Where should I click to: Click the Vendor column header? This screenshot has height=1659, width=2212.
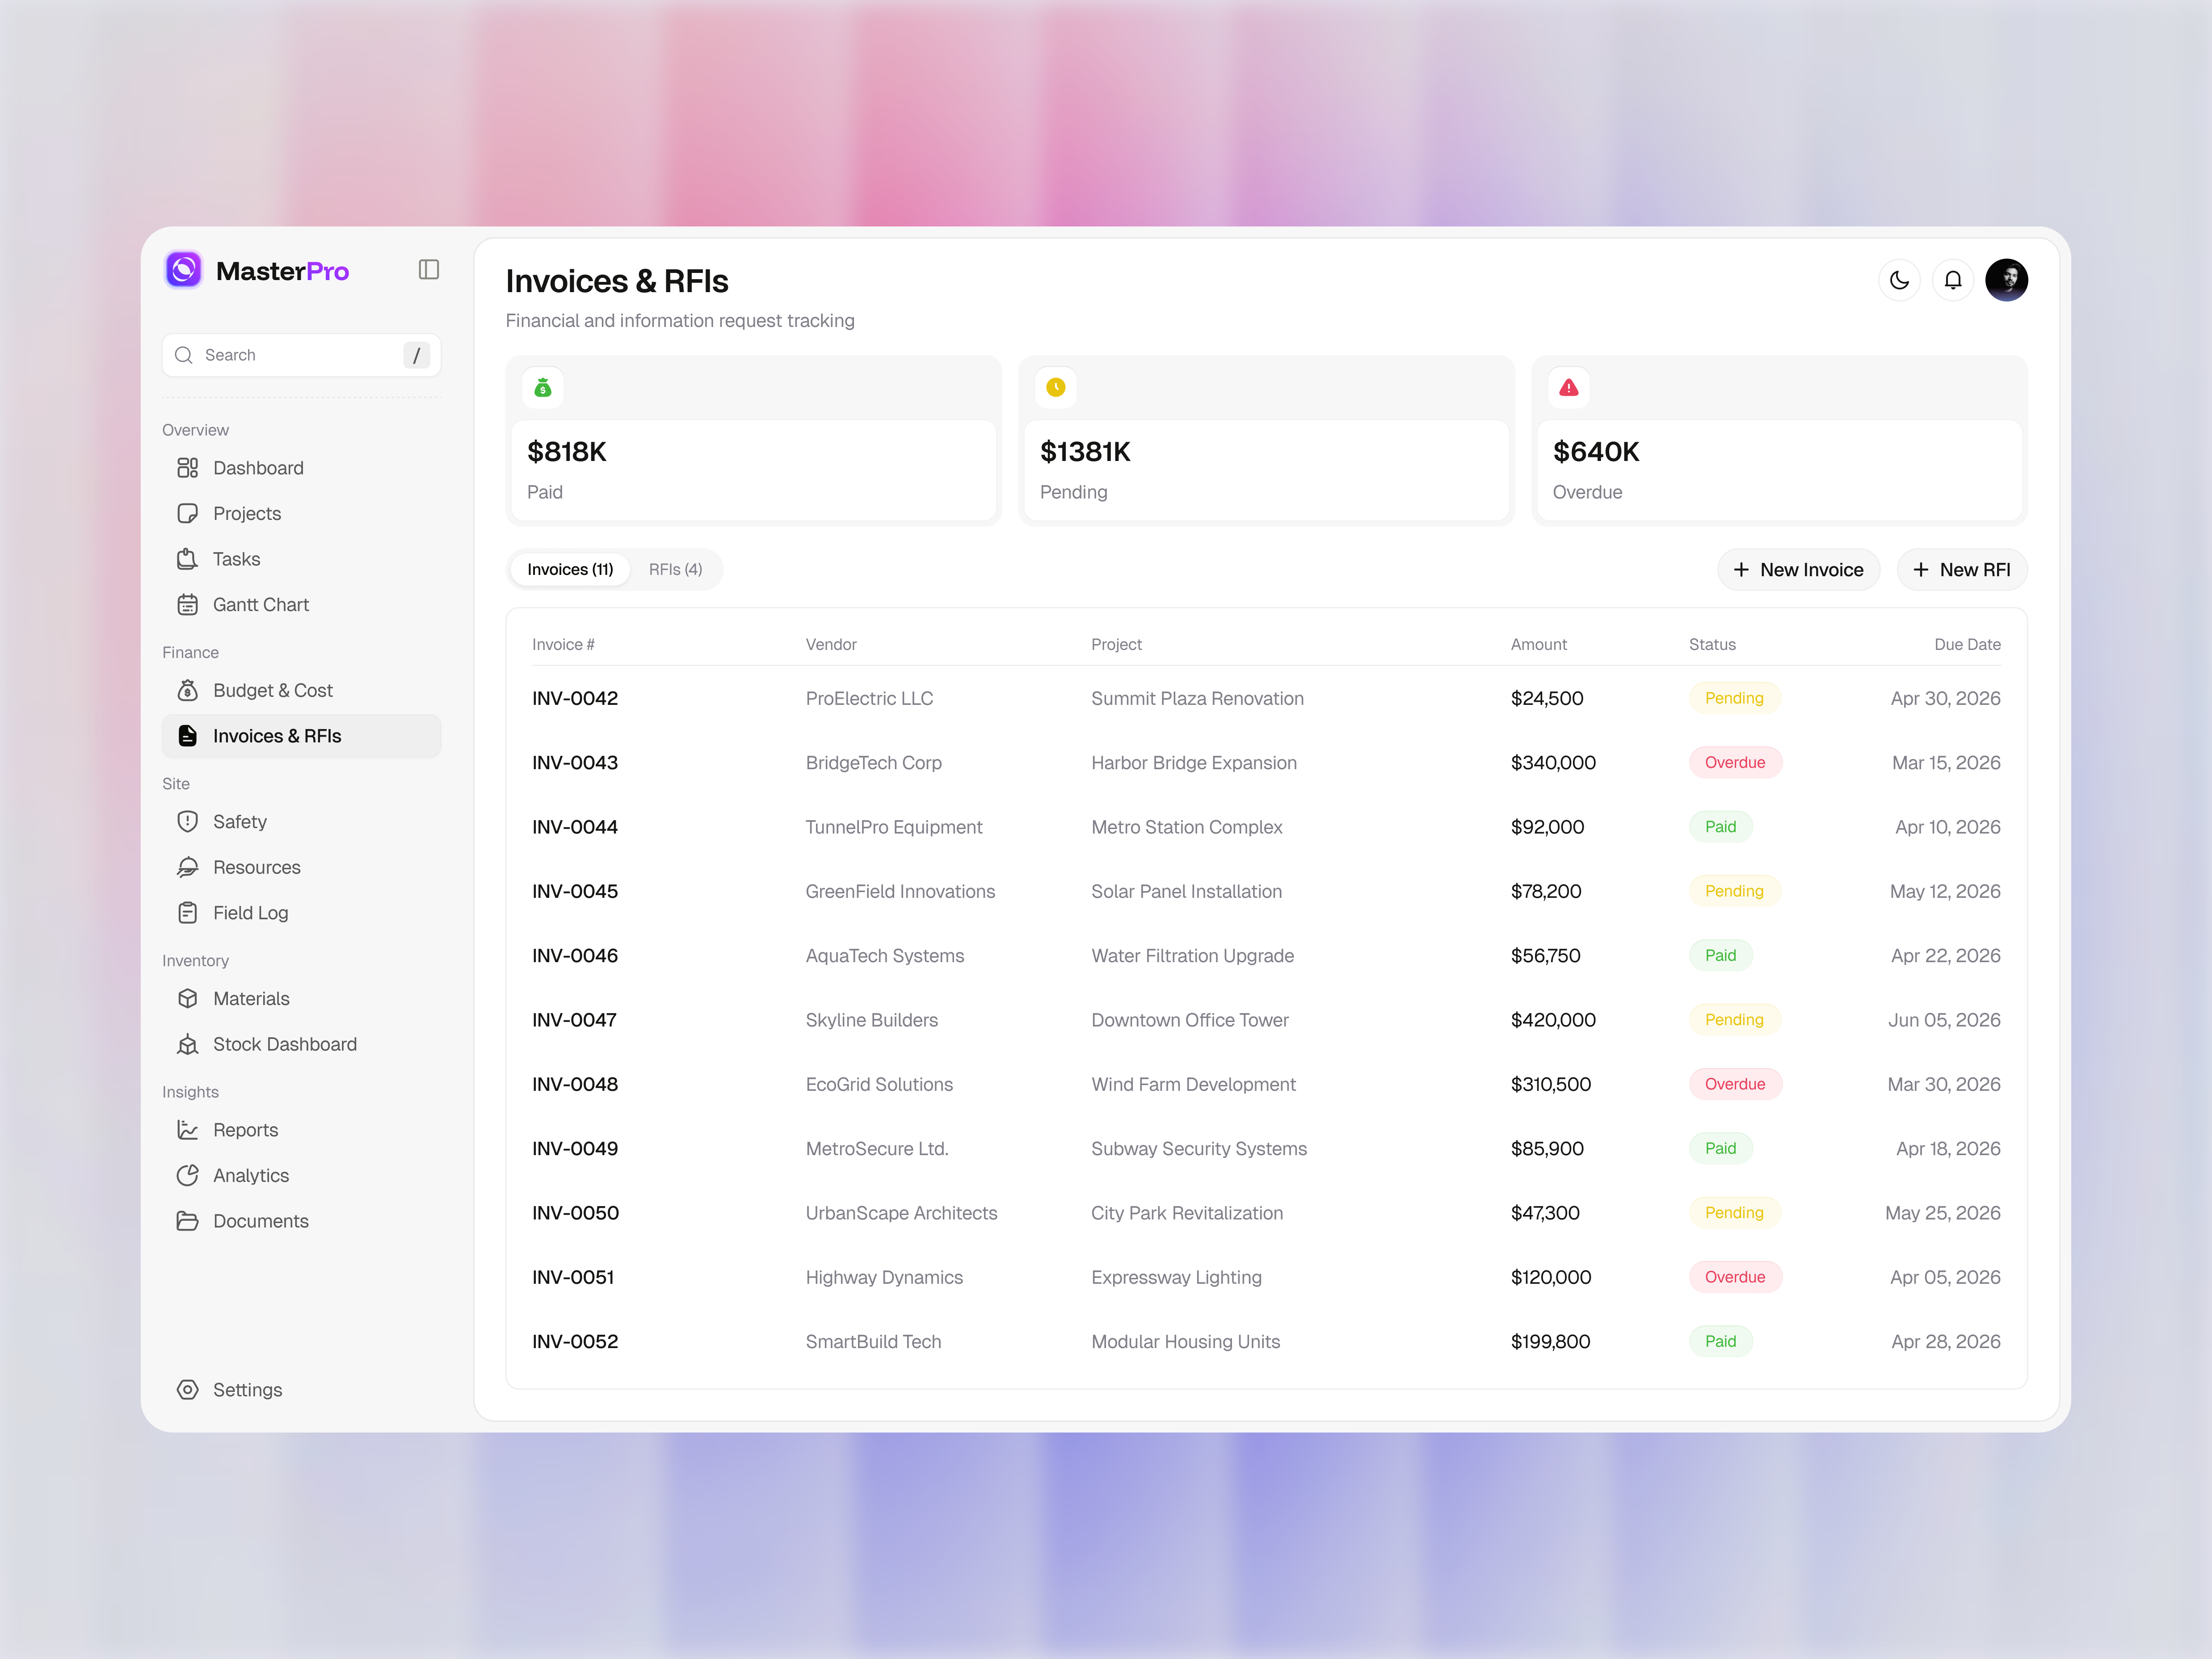(831, 645)
